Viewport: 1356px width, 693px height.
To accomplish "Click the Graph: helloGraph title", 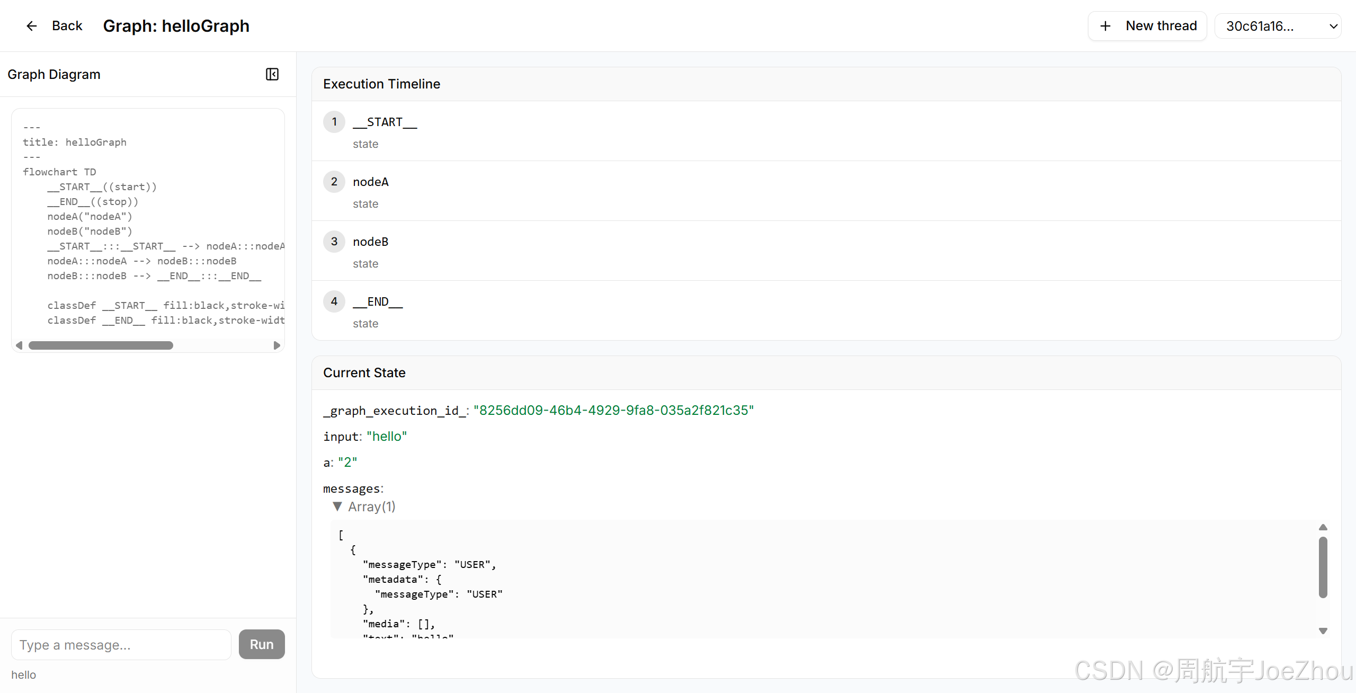I will [x=176, y=26].
